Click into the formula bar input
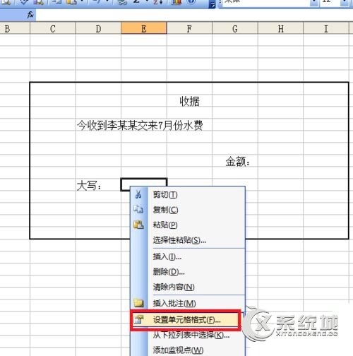353x356 pixels. pyautogui.click(x=194, y=15)
